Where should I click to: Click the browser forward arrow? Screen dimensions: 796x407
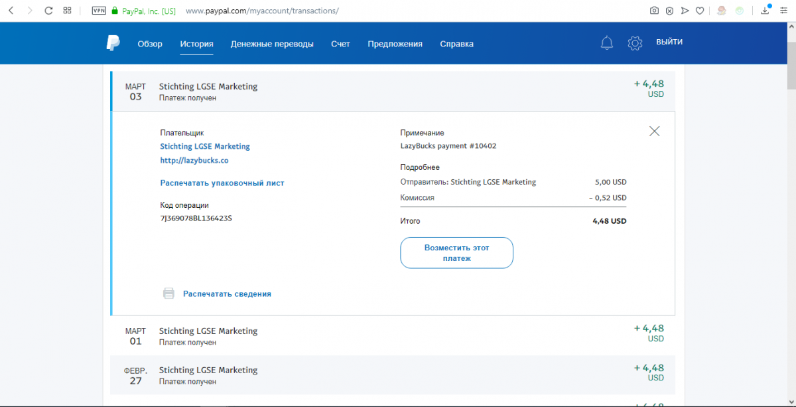point(29,11)
